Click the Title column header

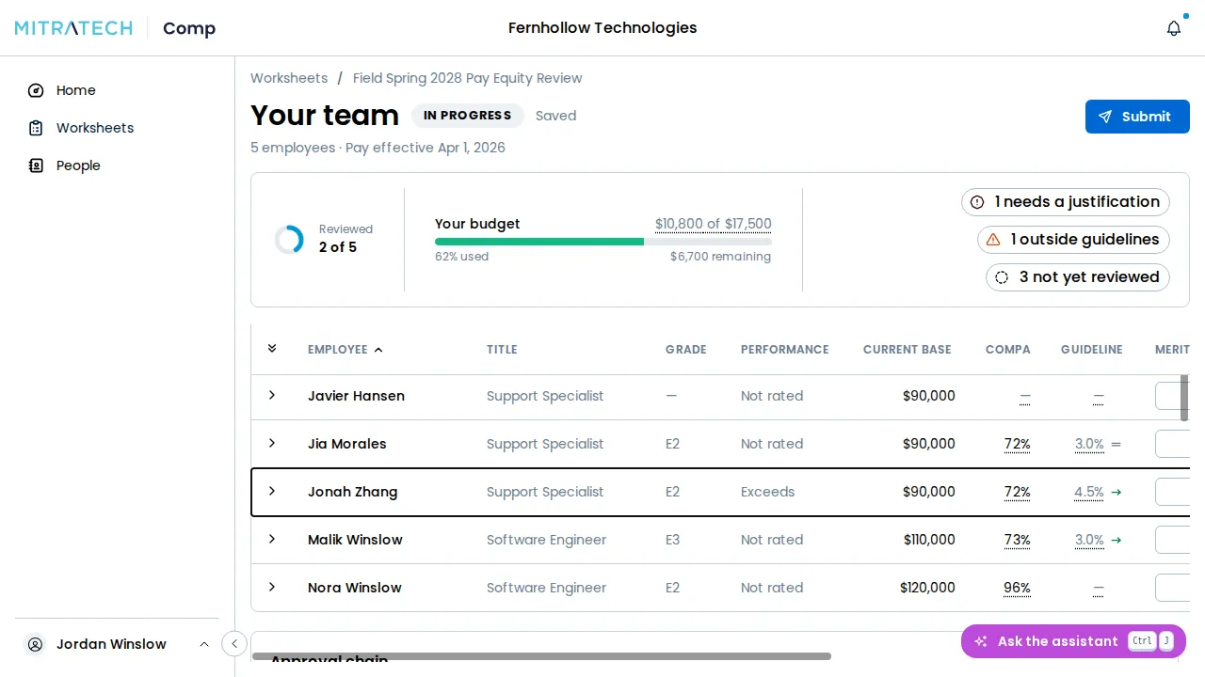click(x=502, y=350)
